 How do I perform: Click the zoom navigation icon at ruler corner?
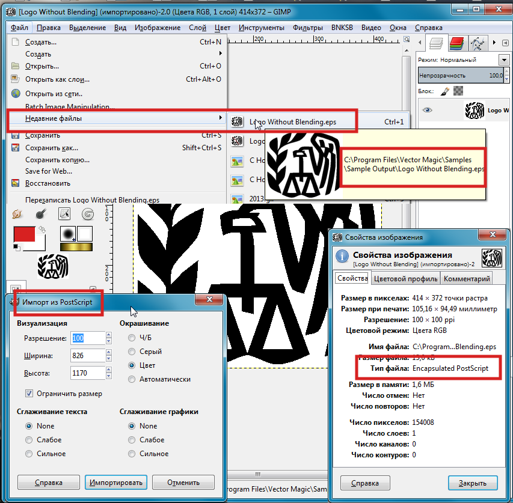pos(407,39)
